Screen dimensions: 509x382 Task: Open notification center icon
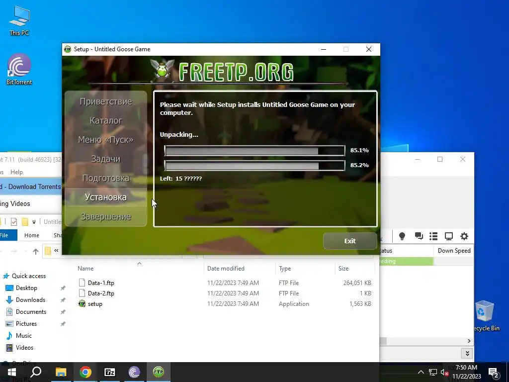click(493, 373)
